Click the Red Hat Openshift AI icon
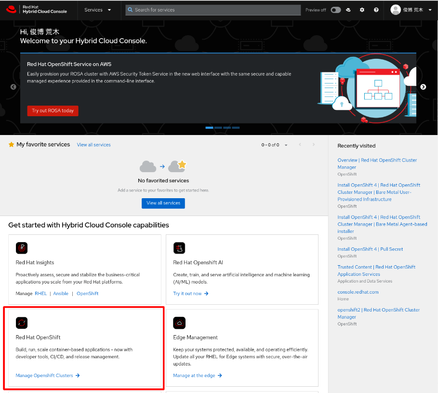Image resolution: width=438 pixels, height=393 pixels. click(x=179, y=248)
